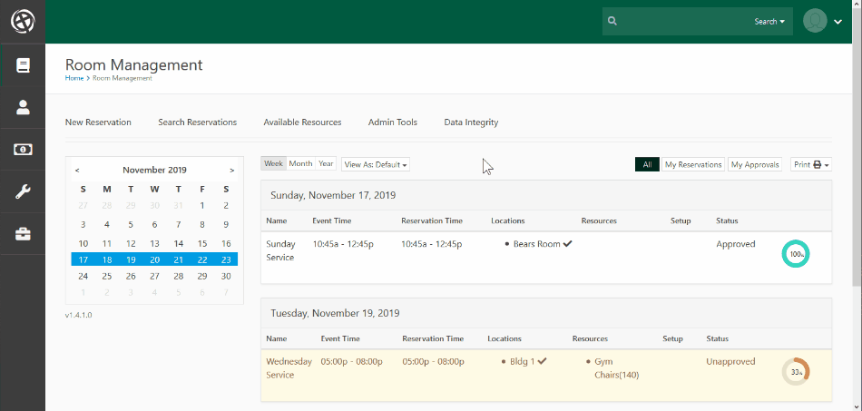
Task: Switch to Week view
Action: (x=273, y=163)
